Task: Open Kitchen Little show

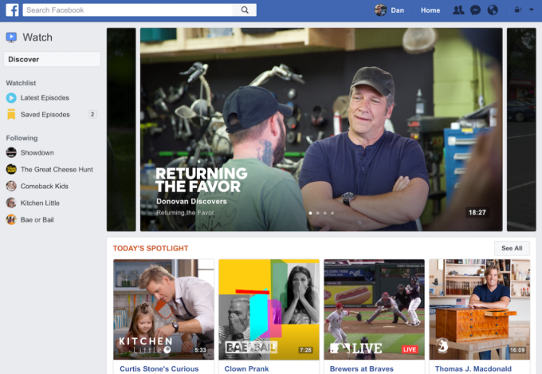Action: tap(40, 203)
